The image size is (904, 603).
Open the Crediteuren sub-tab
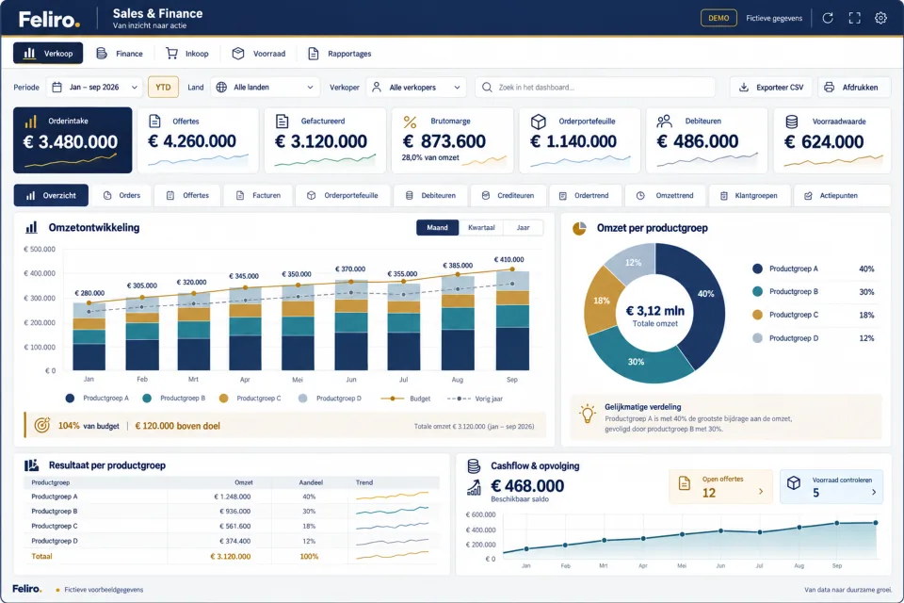[508, 195]
